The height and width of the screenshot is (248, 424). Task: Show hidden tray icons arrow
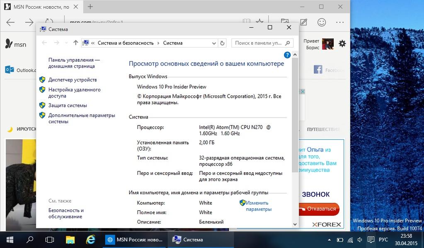[329, 240]
